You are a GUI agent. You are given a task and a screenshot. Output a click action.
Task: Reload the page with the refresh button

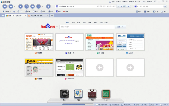[x=26, y=6]
